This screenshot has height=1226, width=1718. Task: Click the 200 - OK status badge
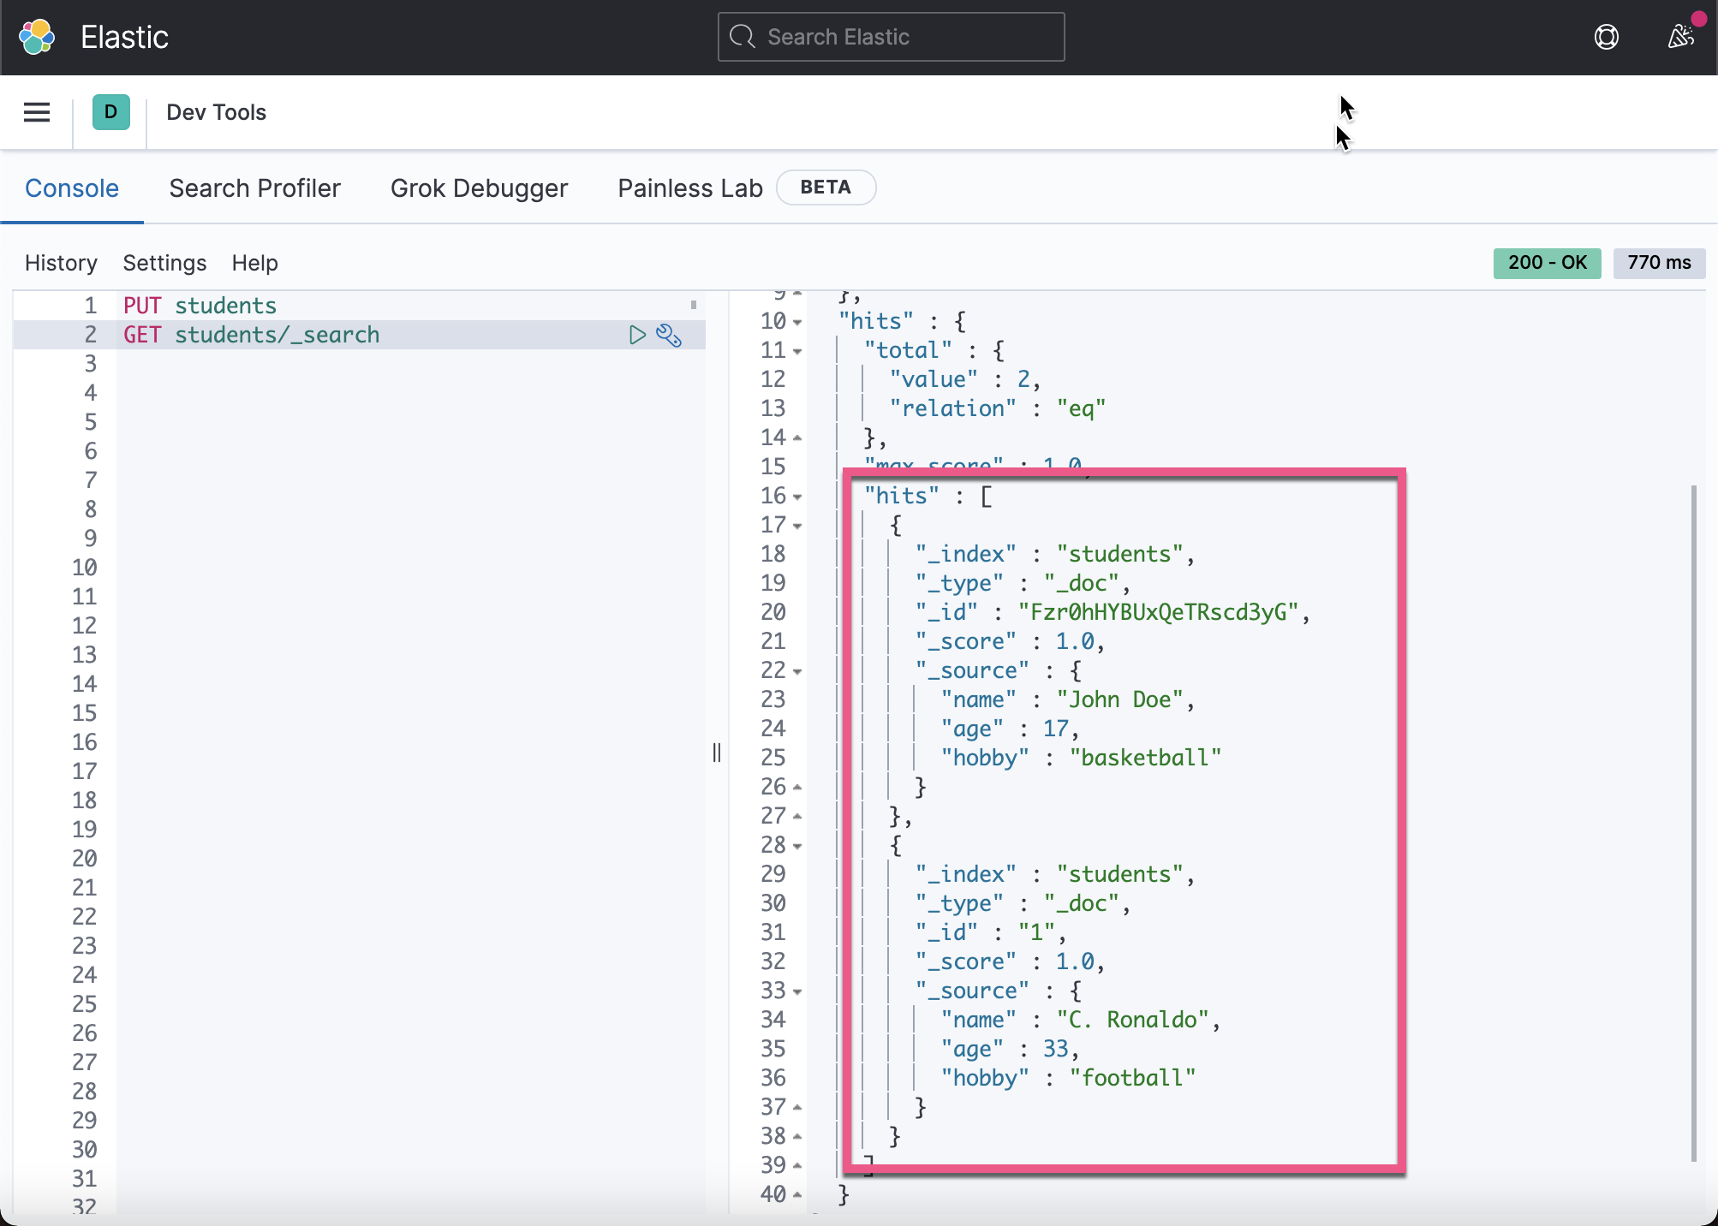(x=1547, y=263)
